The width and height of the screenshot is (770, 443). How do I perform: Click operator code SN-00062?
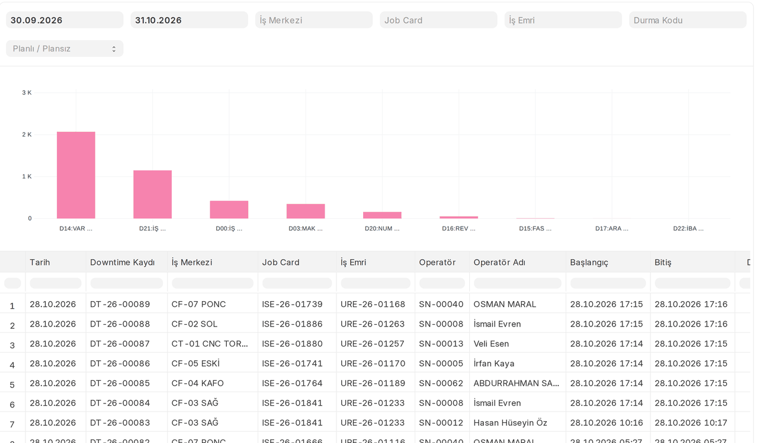tap(441, 383)
